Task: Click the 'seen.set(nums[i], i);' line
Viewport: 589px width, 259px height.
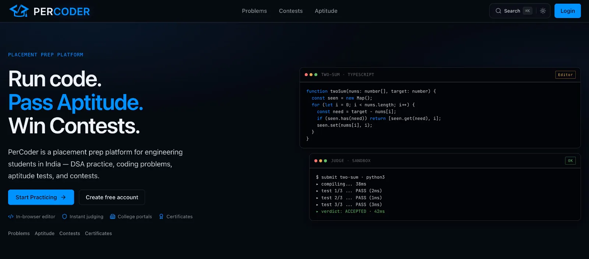Action: 345,125
